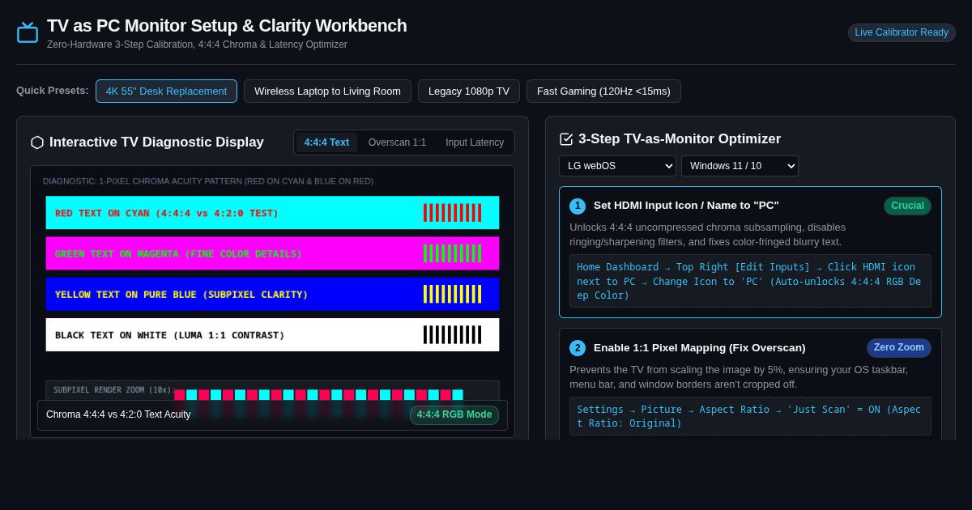Screen dimensions: 972x510
Task: Click the step 1 number badge
Action: click(x=578, y=206)
